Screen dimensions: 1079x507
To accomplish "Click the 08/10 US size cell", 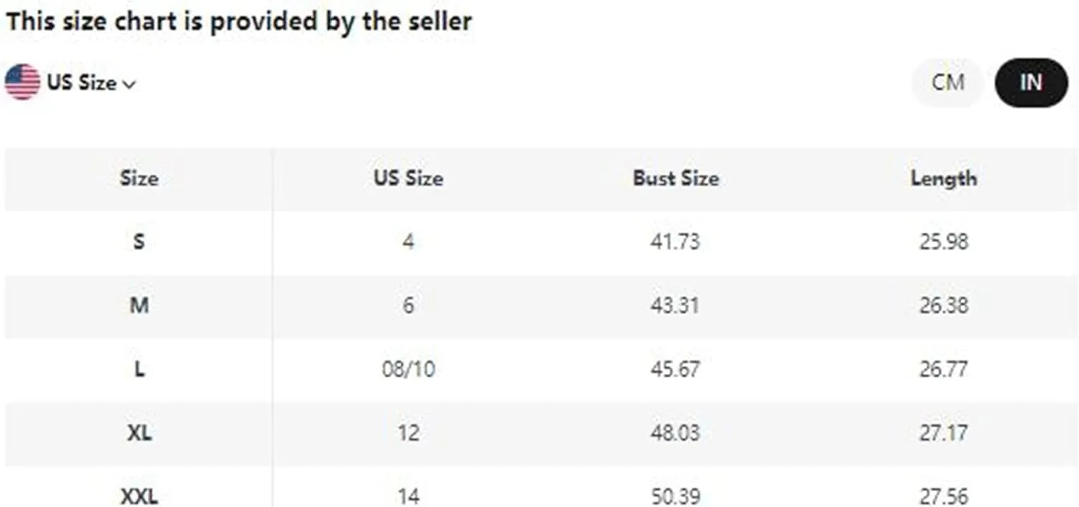I will point(408,370).
